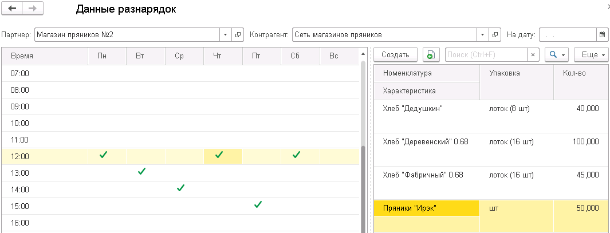Select the Хлеб "Дедушкин" row
Image resolution: width=610 pixels, height=233 pixels.
pos(426,108)
